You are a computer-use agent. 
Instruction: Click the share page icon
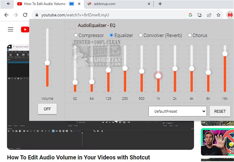[209, 15]
